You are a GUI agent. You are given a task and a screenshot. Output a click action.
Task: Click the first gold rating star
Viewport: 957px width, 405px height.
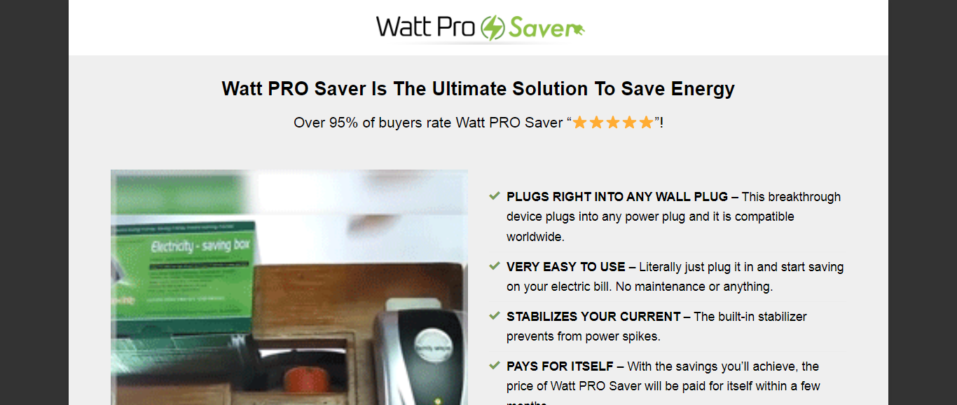[580, 123]
